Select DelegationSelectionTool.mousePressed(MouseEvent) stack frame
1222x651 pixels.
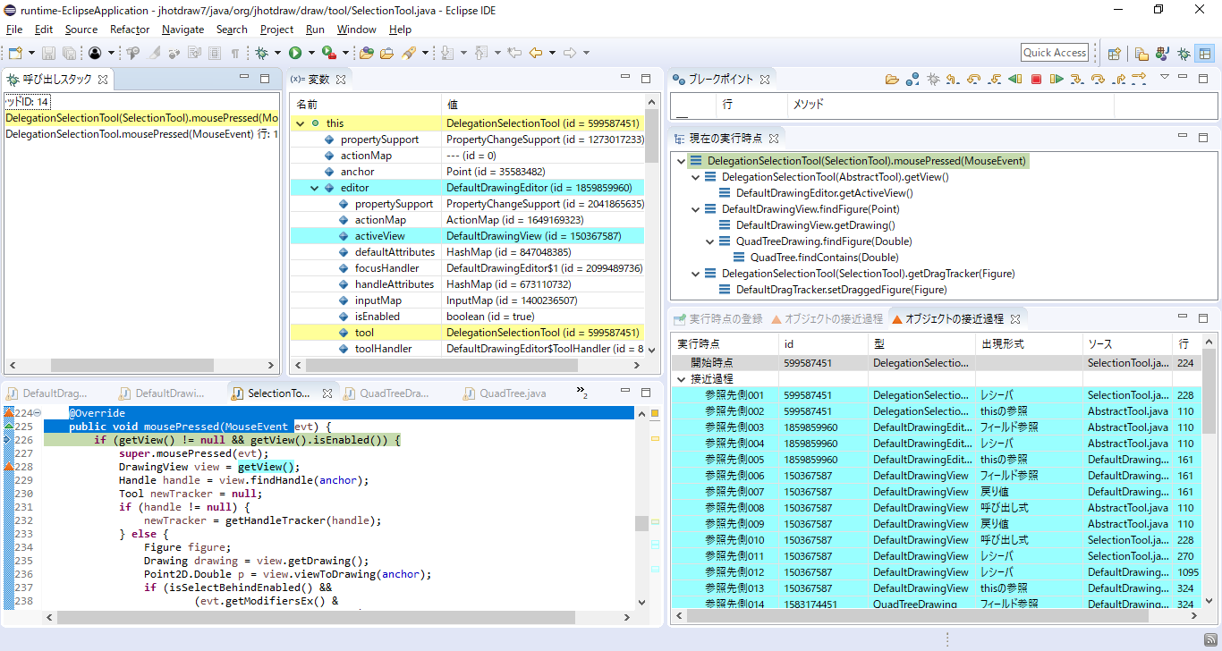coord(141,134)
